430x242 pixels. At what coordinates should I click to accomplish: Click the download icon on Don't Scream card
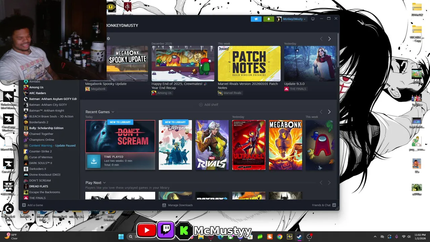pos(94,161)
